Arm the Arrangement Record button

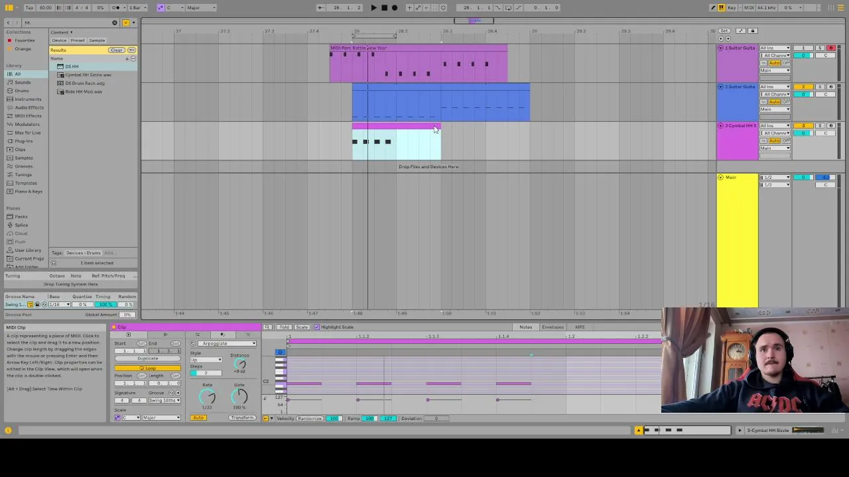click(x=395, y=8)
